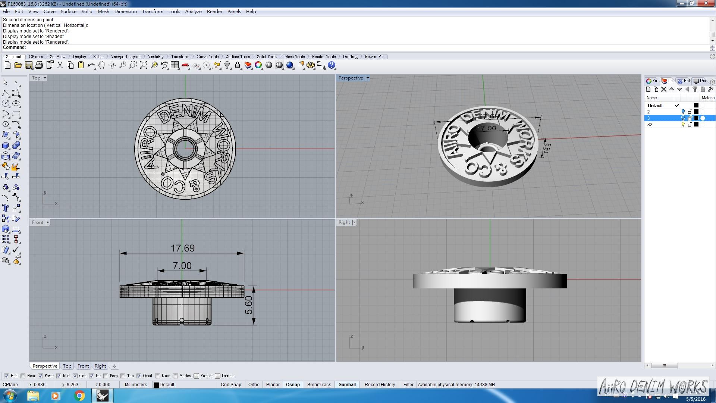Click the Print icon in the toolbar
The height and width of the screenshot is (403, 716).
click(39, 65)
